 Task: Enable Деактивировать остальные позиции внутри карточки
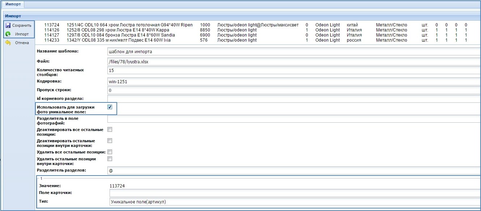110,140
